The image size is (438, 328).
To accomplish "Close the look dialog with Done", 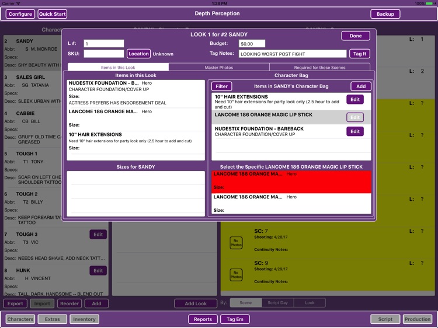I will [356, 36].
